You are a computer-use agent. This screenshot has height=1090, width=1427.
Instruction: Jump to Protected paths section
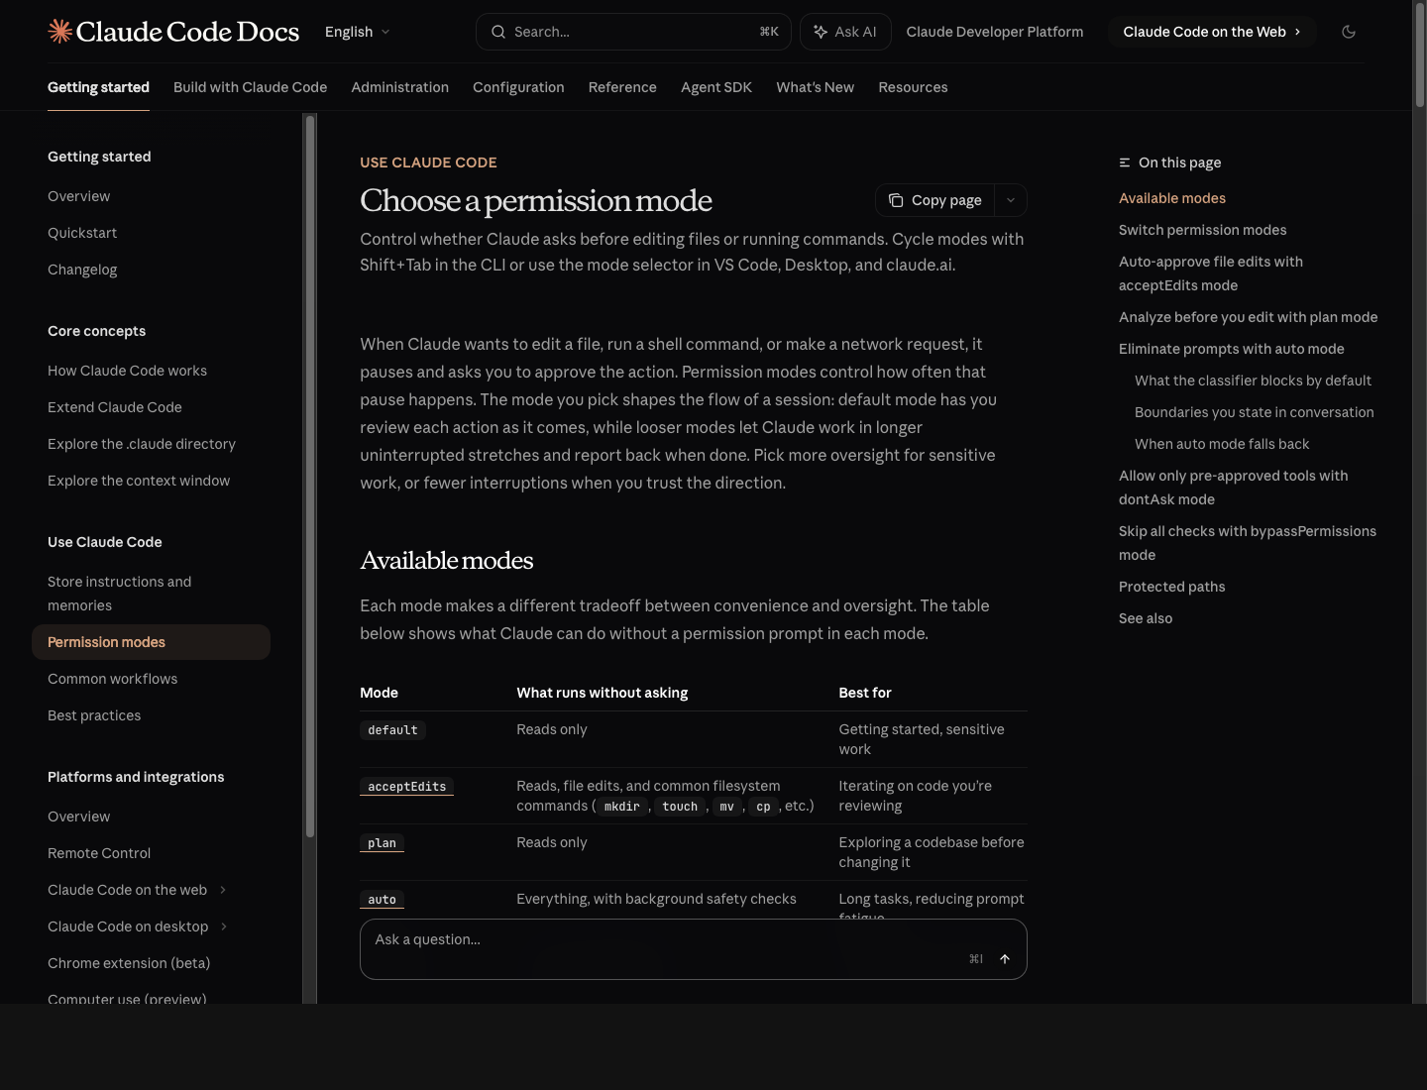(x=1171, y=587)
